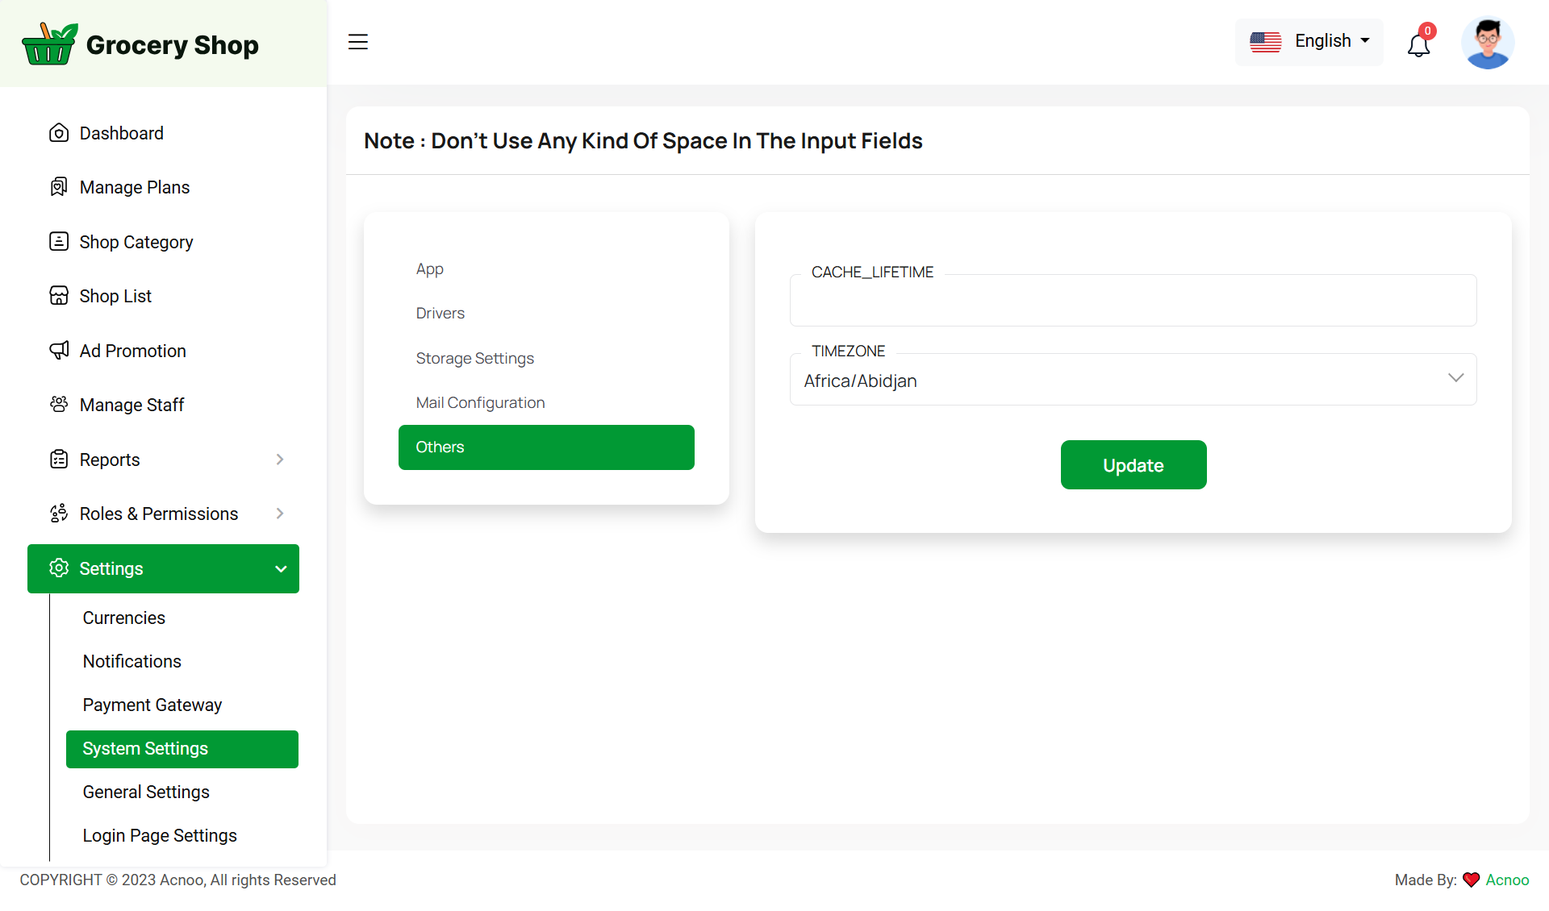1549x911 pixels.
Task: Click the hamburger menu icon
Action: [358, 42]
